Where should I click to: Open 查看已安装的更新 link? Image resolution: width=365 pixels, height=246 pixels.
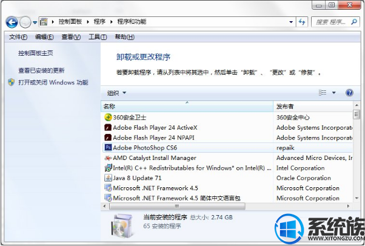point(41,70)
